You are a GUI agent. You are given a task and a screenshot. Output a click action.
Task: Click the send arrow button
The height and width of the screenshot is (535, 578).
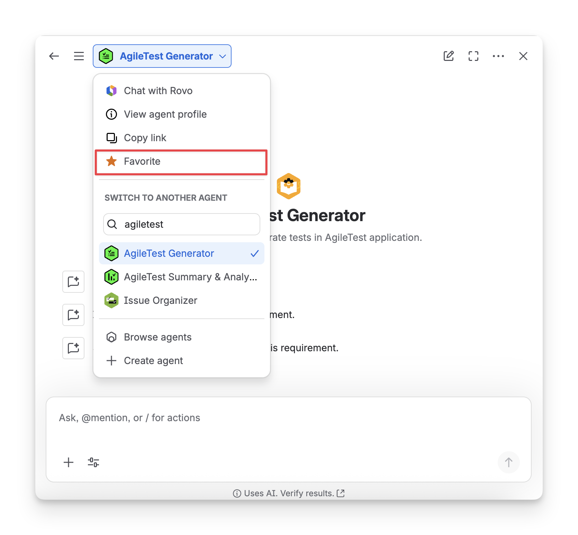pos(508,462)
